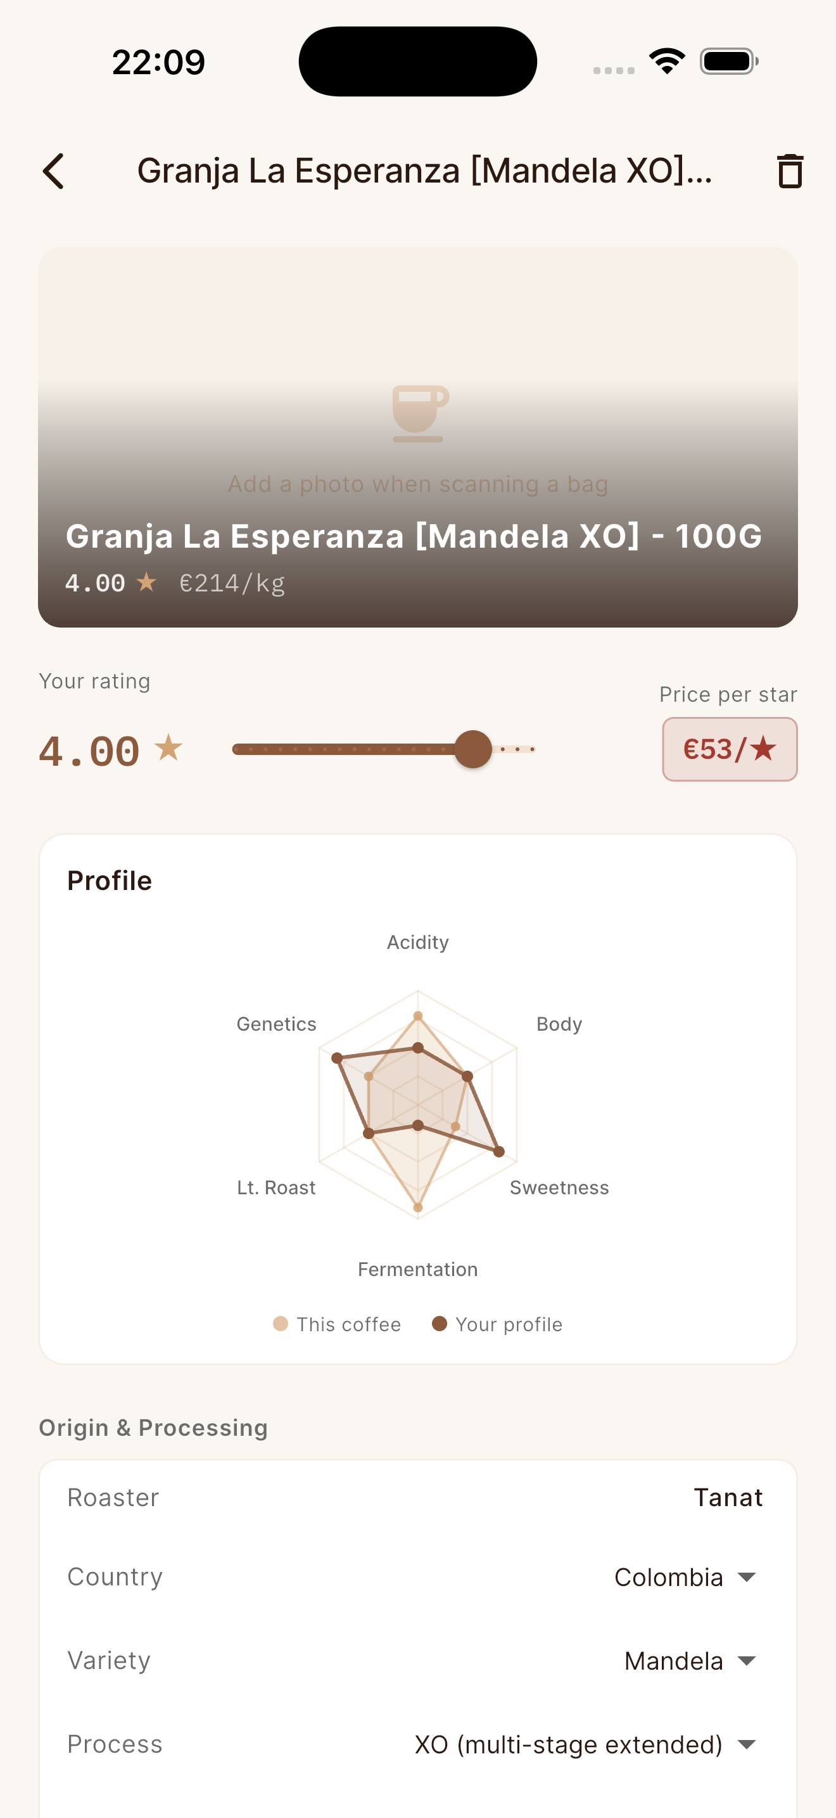The width and height of the screenshot is (836, 1818).
Task: Expand the Process dropdown XO option
Action: 585,1744
